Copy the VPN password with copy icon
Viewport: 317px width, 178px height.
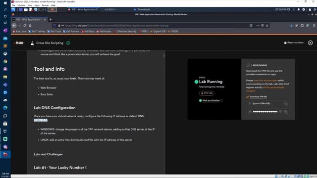pos(286,112)
